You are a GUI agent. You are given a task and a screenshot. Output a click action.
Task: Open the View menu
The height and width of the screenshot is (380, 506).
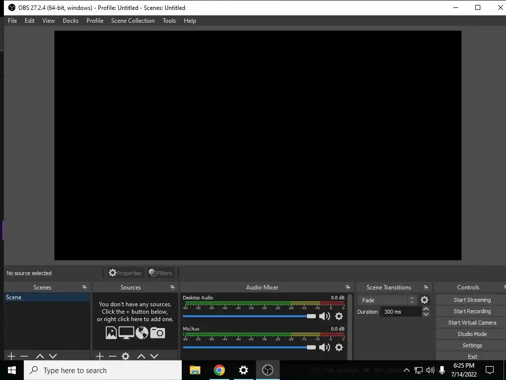(x=48, y=21)
